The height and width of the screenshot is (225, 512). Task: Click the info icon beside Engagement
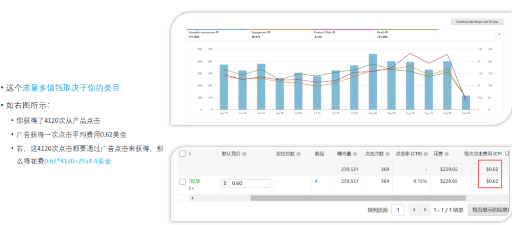(x=269, y=32)
